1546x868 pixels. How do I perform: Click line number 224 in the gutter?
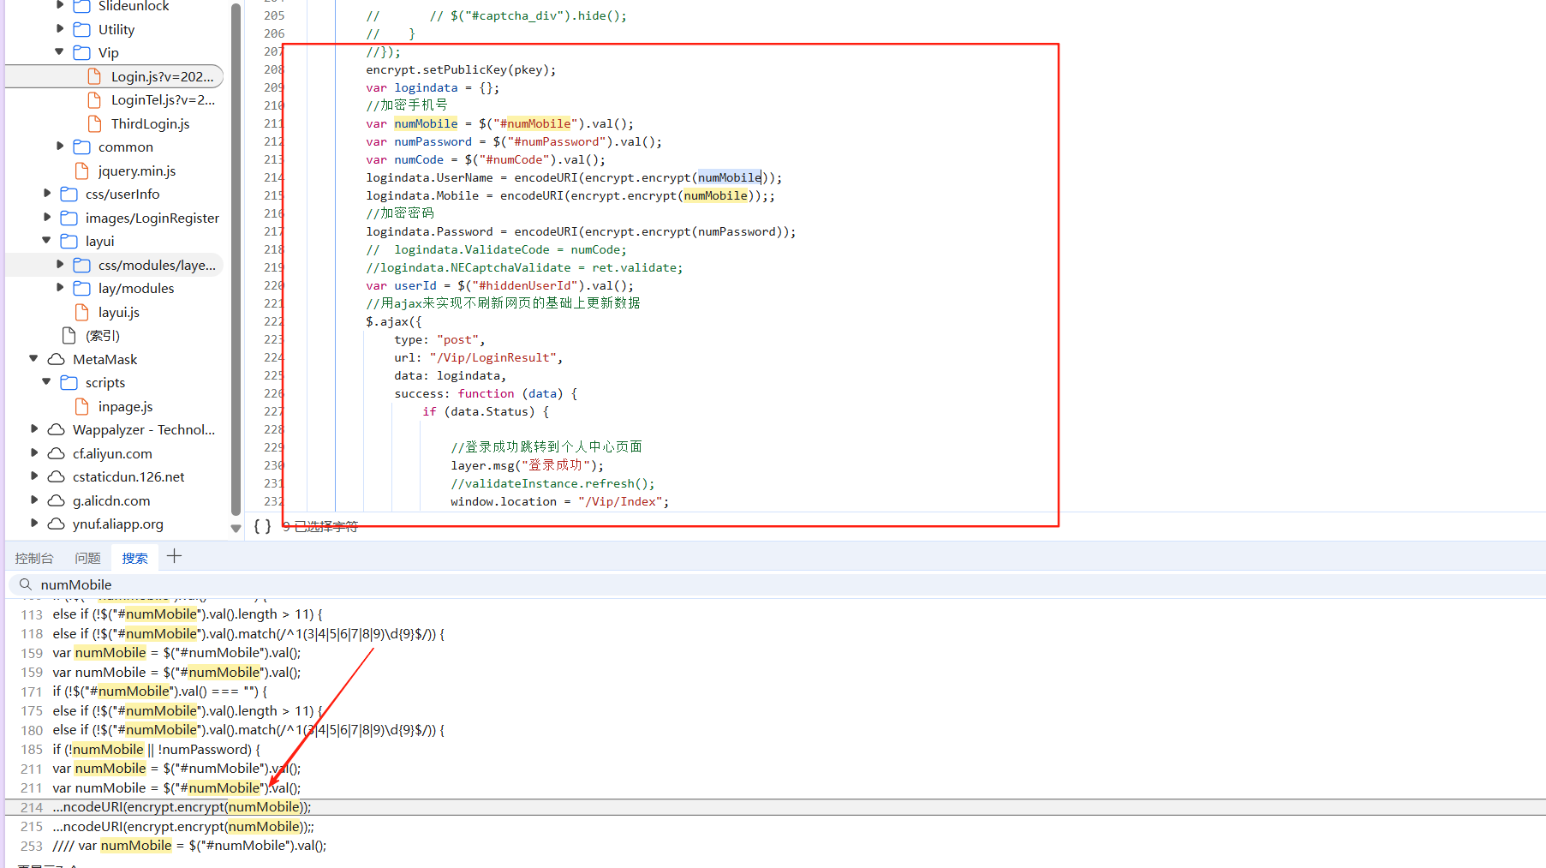pos(274,357)
